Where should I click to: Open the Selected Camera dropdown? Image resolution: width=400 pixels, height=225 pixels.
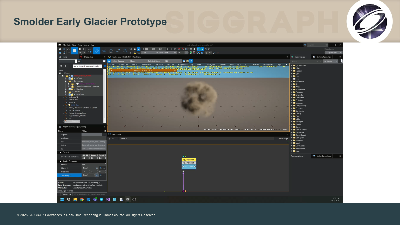[x=155, y=61]
